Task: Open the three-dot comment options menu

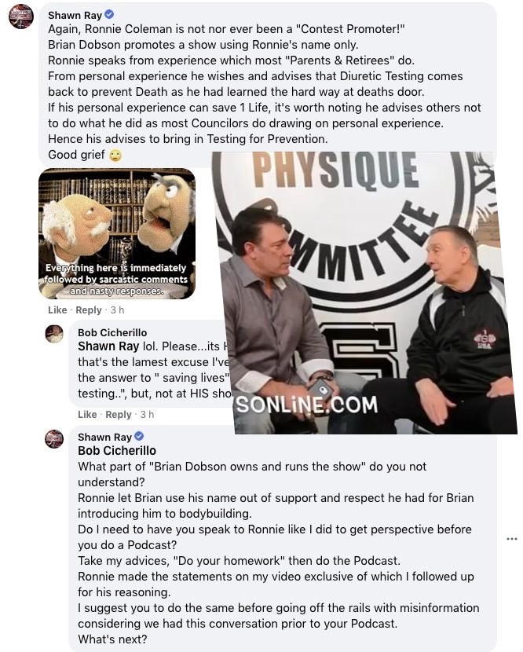Action: 512,539
